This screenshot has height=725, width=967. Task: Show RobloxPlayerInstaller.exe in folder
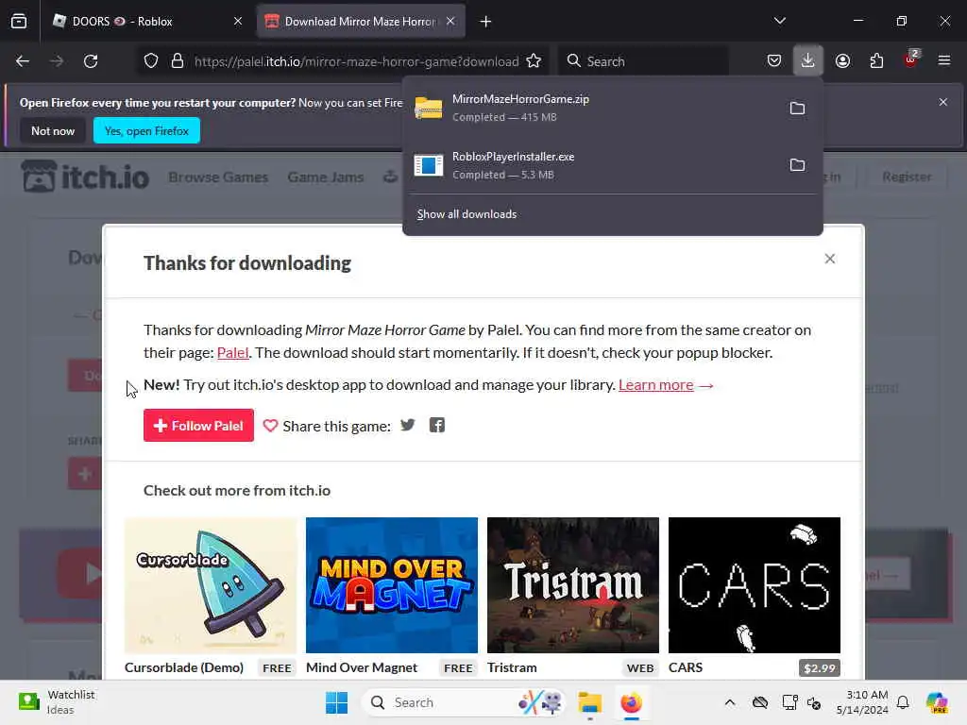pos(797,164)
